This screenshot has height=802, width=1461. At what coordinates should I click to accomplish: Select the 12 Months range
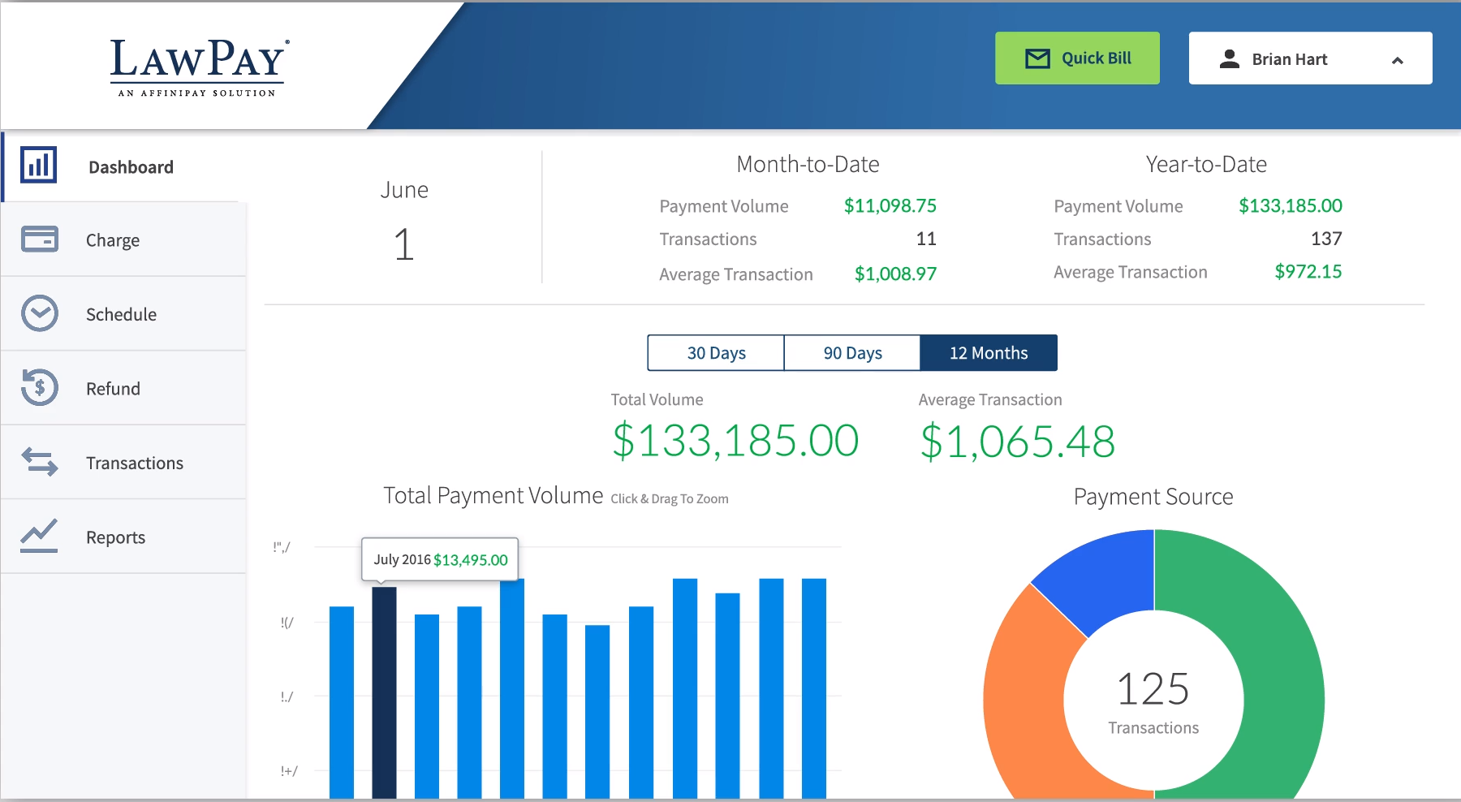click(989, 353)
